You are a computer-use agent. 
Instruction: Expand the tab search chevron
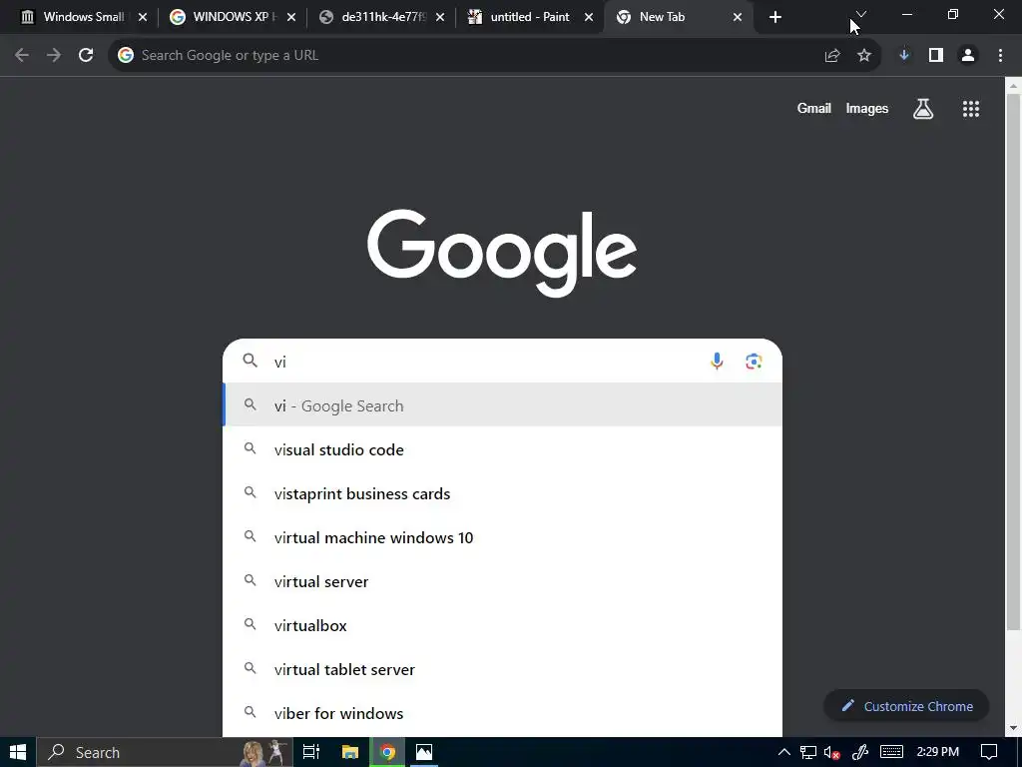point(861,14)
